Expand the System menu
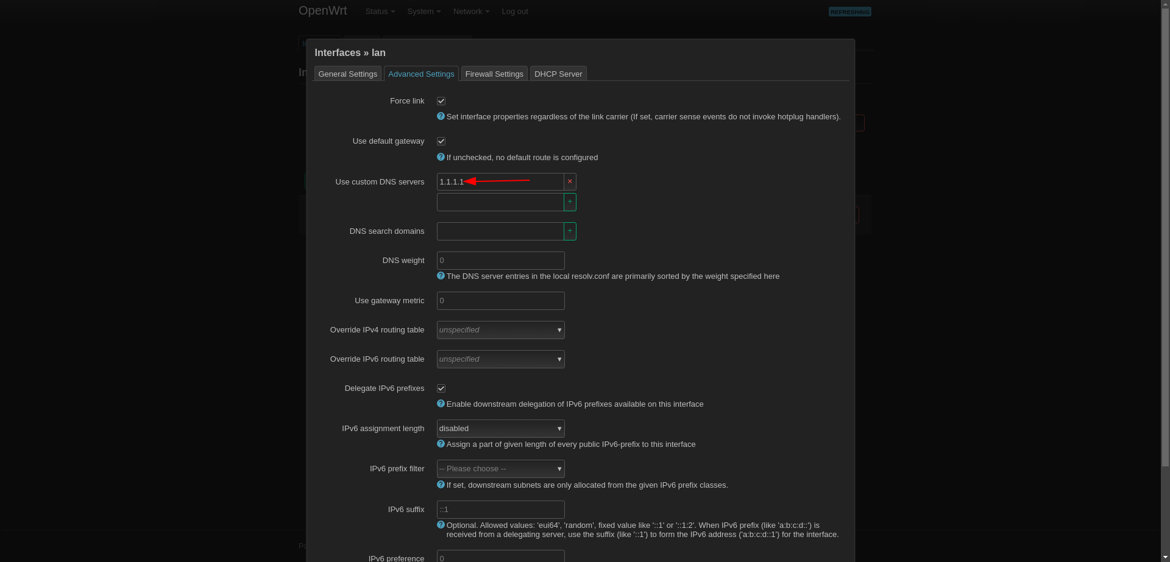Screen dimensions: 1170x562 [x=424, y=12]
